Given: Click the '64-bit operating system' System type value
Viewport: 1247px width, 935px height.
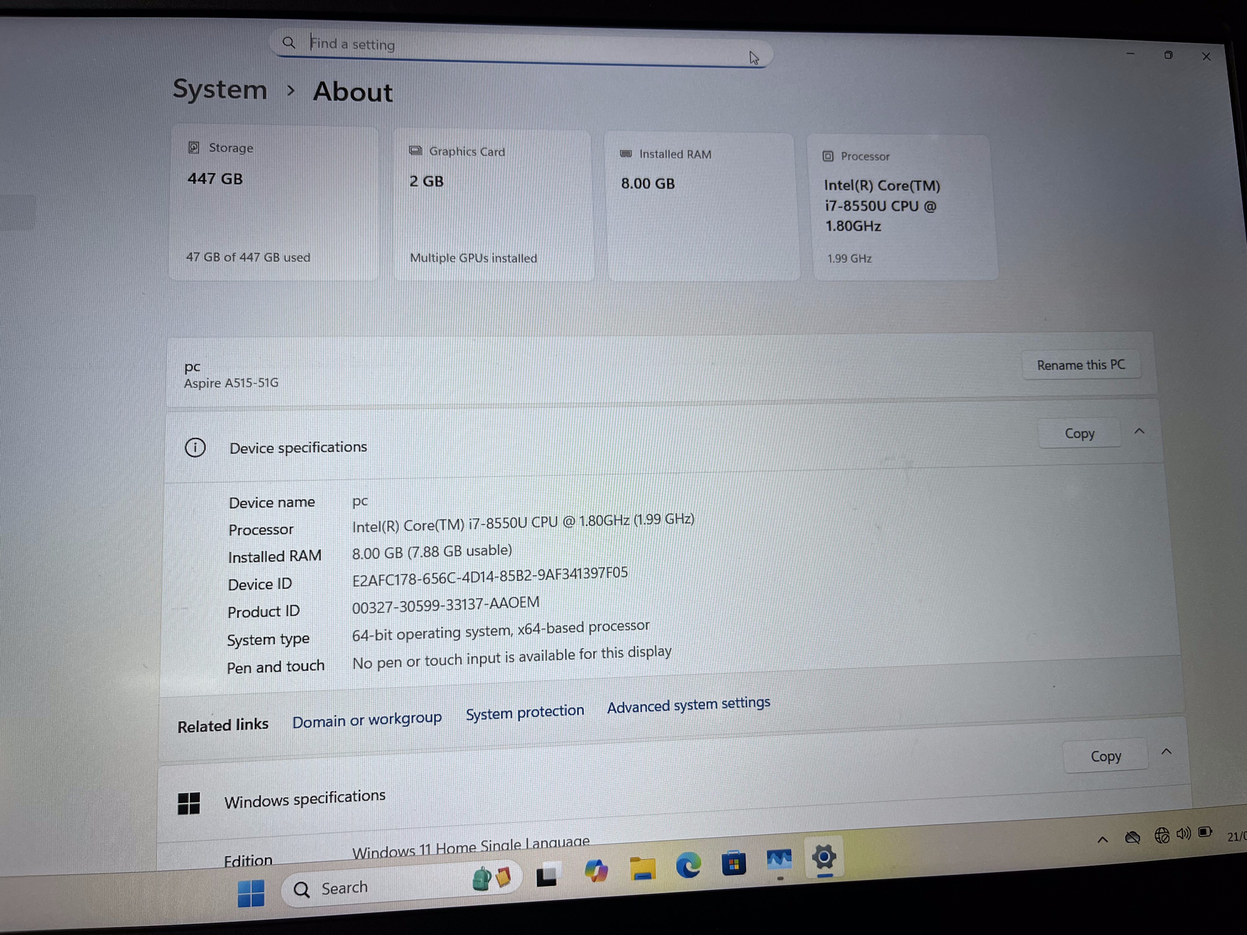Looking at the screenshot, I should (x=501, y=631).
